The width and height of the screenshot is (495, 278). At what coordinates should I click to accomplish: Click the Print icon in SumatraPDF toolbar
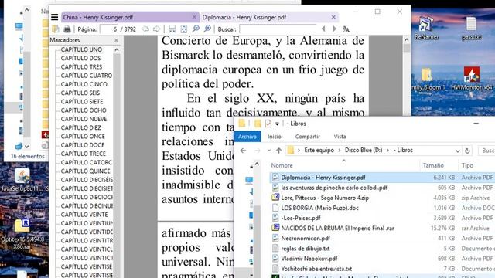tap(67, 29)
